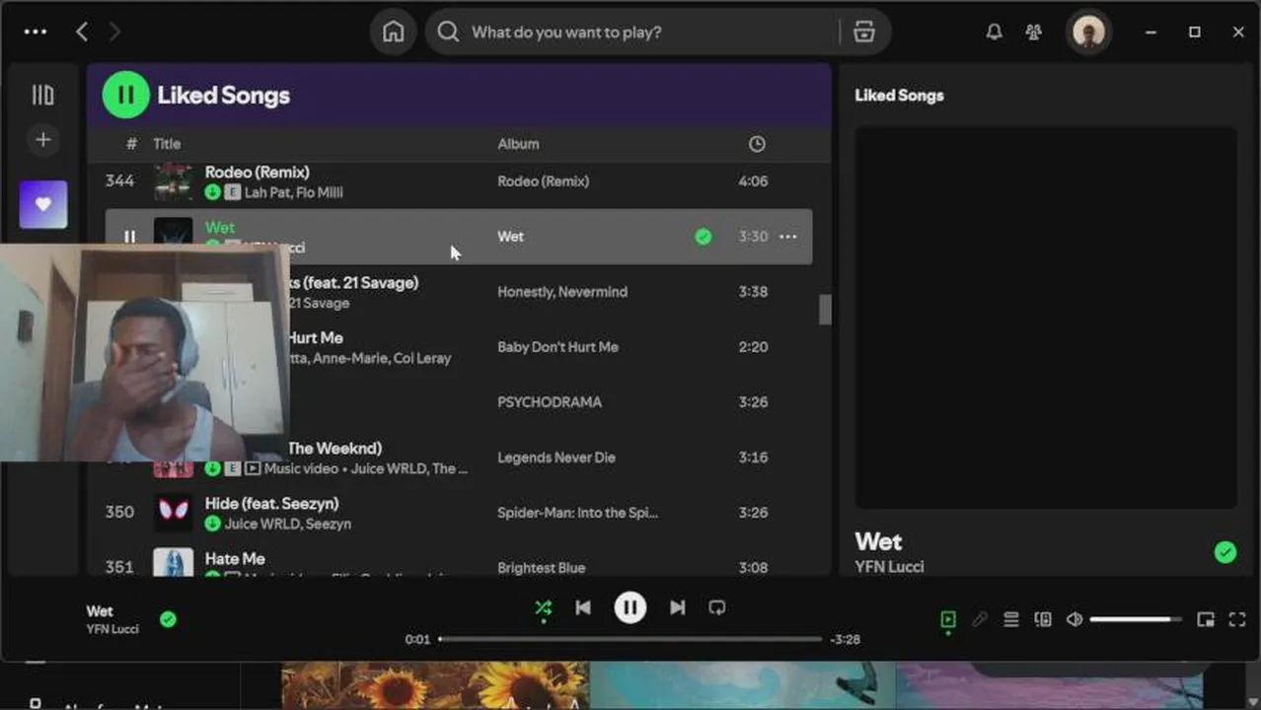
Task: Toggle liked checkmark in bottom player bar
Action: pos(168,619)
